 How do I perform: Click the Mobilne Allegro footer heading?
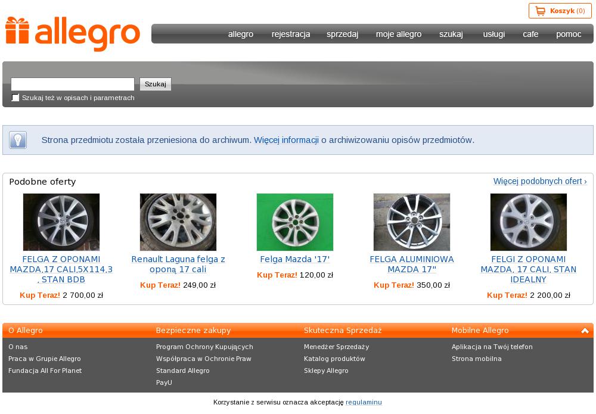(x=480, y=331)
